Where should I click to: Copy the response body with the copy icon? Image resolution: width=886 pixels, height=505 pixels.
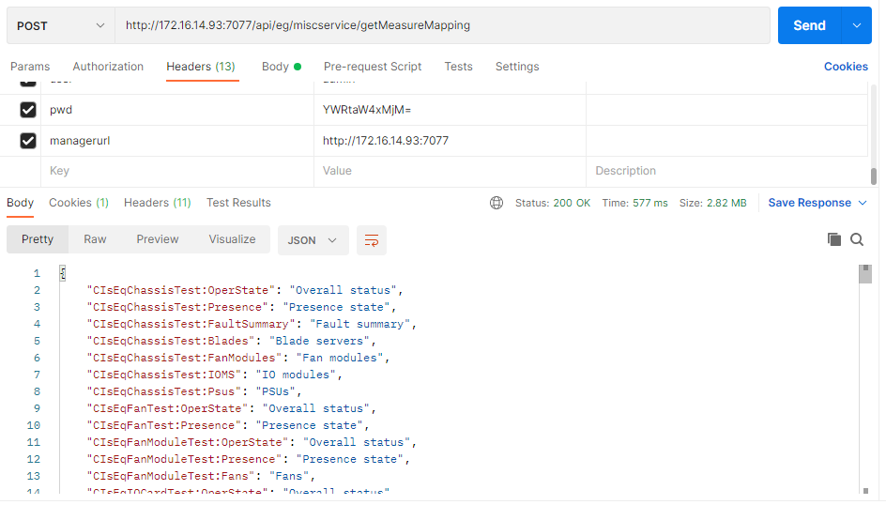(x=834, y=239)
